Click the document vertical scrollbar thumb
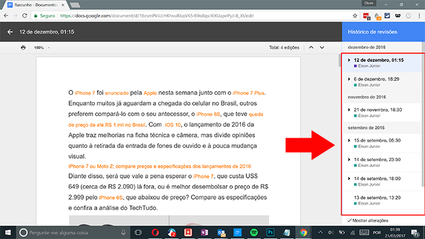Image resolution: width=425 pixels, height=239 pixels. (x=339, y=60)
